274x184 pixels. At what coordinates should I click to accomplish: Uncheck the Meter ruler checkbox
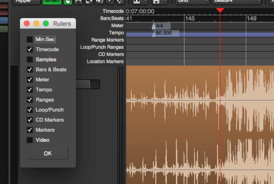coord(30,80)
